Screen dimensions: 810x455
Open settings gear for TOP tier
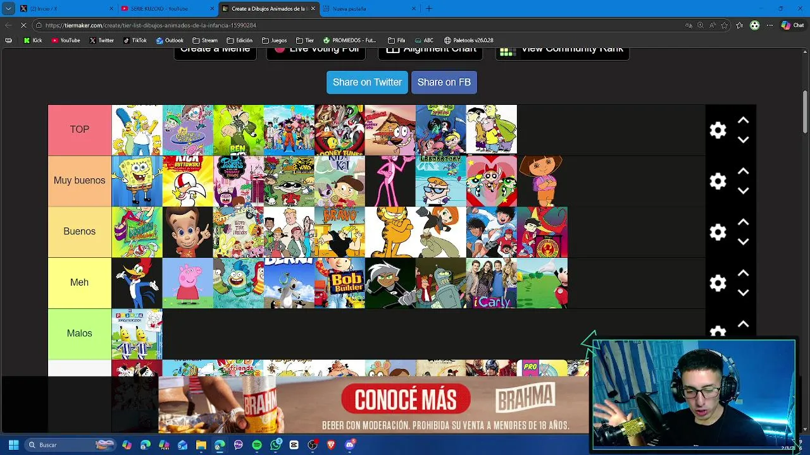pyautogui.click(x=718, y=130)
